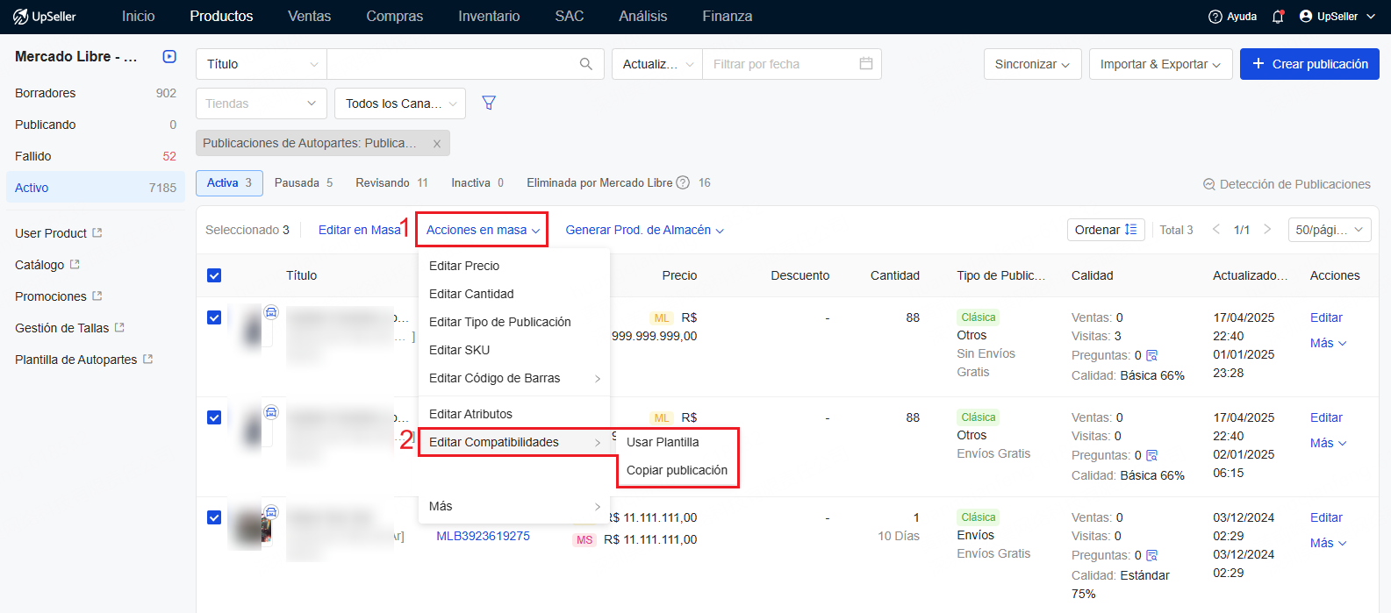
Task: Click the play icon beside Mercado Libre
Action: (x=169, y=56)
